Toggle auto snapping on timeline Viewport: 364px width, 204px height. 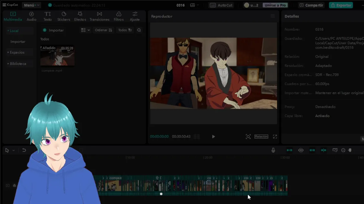pos(301,150)
